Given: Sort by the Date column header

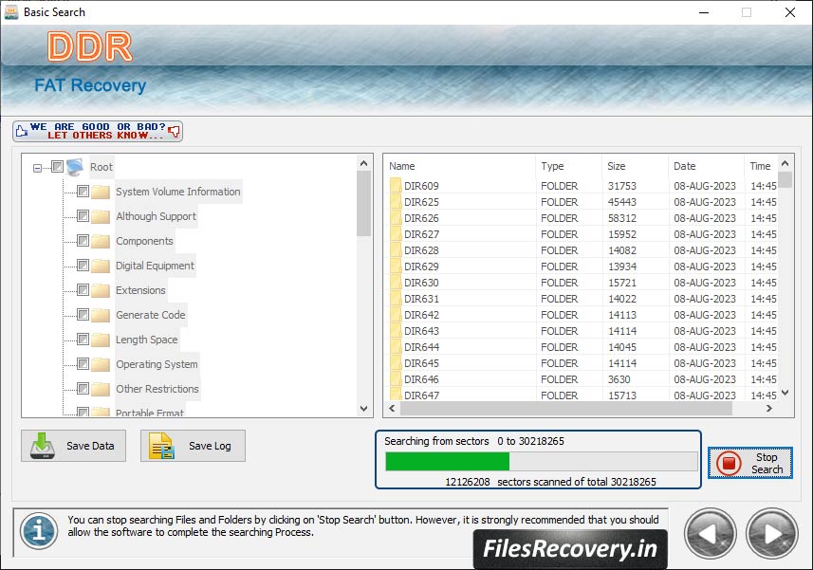Looking at the screenshot, I should pos(706,166).
